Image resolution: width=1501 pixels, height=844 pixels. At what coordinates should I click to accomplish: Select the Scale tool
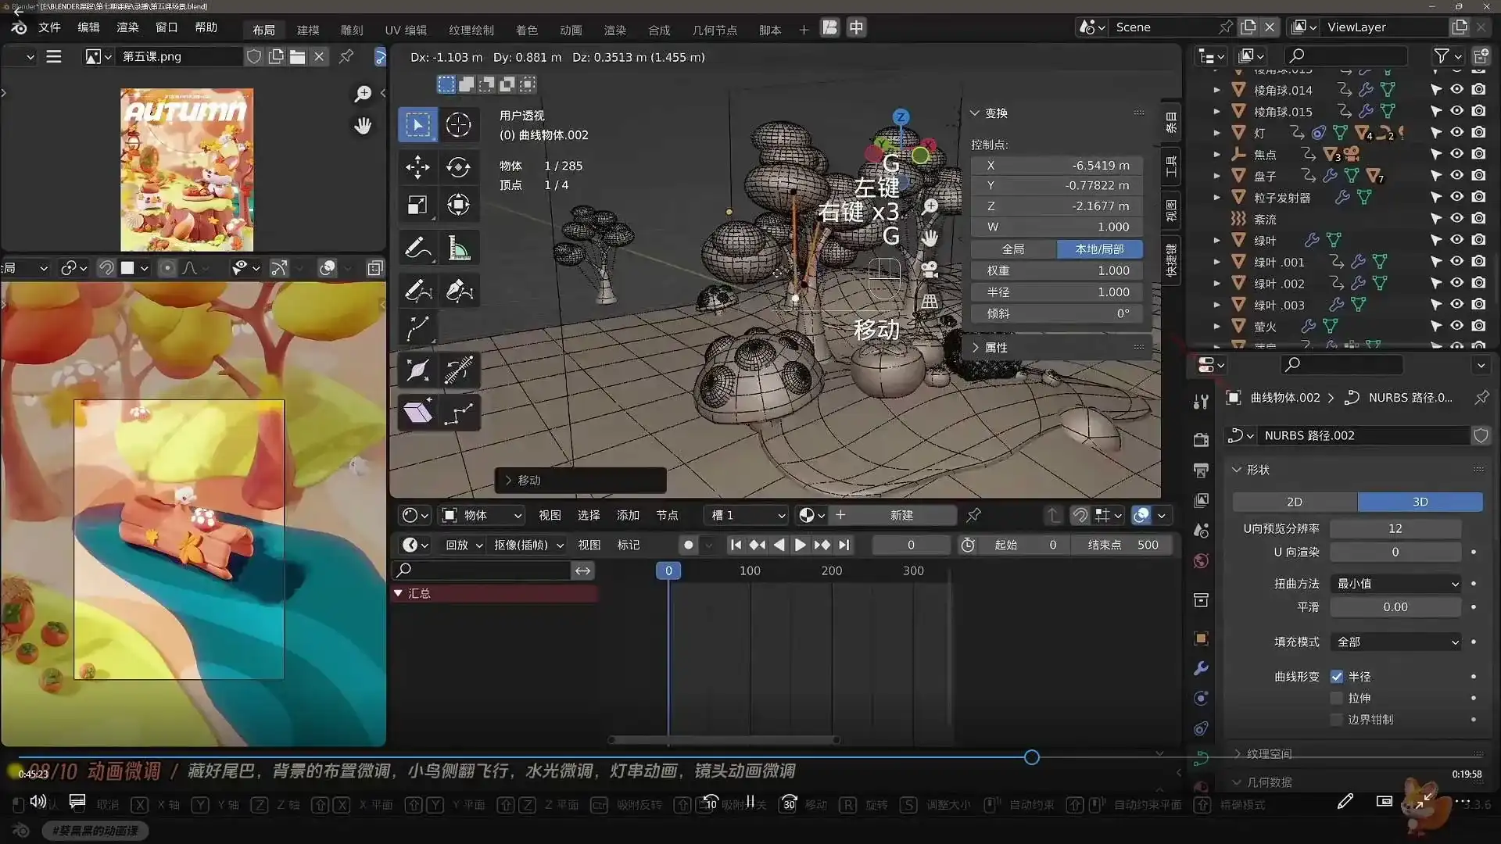[x=417, y=205]
